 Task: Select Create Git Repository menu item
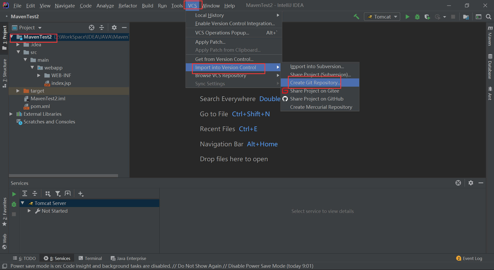point(320,83)
